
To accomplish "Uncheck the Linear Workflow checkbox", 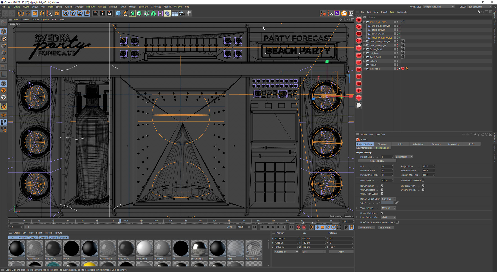I will tap(382, 213).
